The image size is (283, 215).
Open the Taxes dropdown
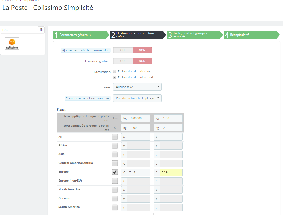(x=137, y=87)
